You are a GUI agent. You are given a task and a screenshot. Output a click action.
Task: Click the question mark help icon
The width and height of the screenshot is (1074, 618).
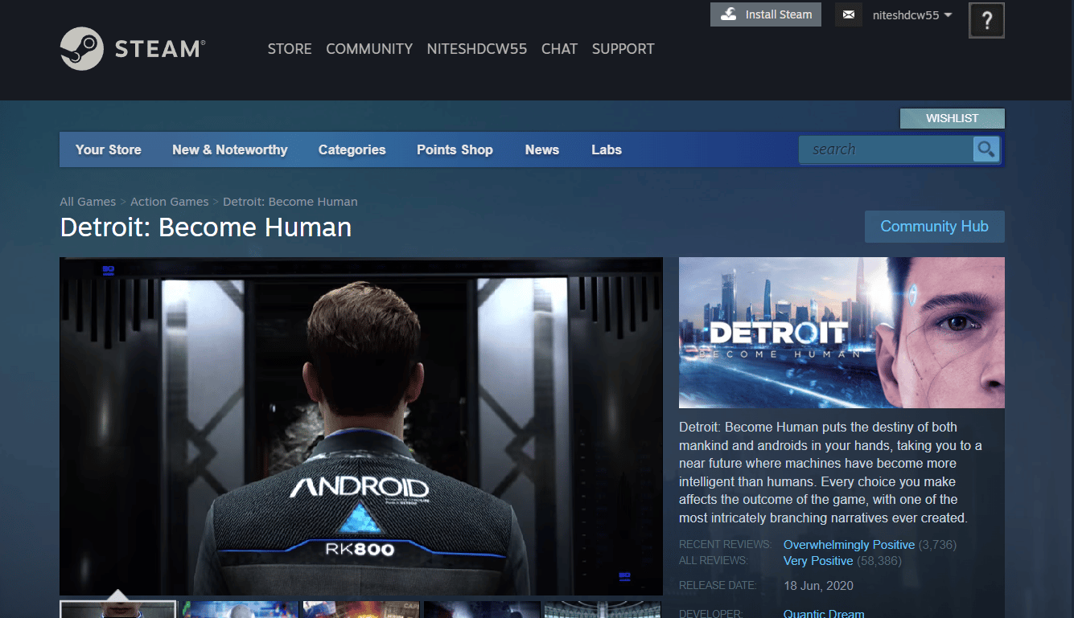pyautogui.click(x=987, y=21)
